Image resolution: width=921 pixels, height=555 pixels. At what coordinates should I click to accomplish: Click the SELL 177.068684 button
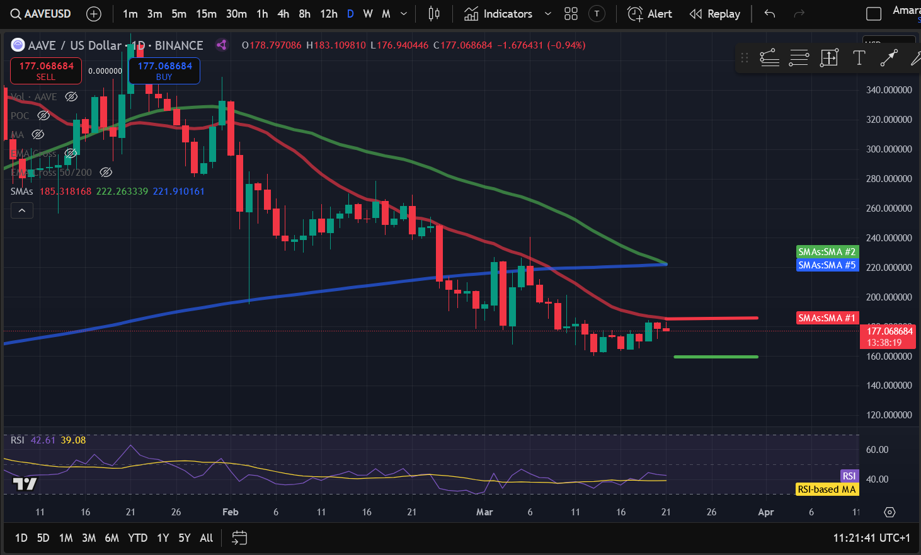pyautogui.click(x=46, y=71)
